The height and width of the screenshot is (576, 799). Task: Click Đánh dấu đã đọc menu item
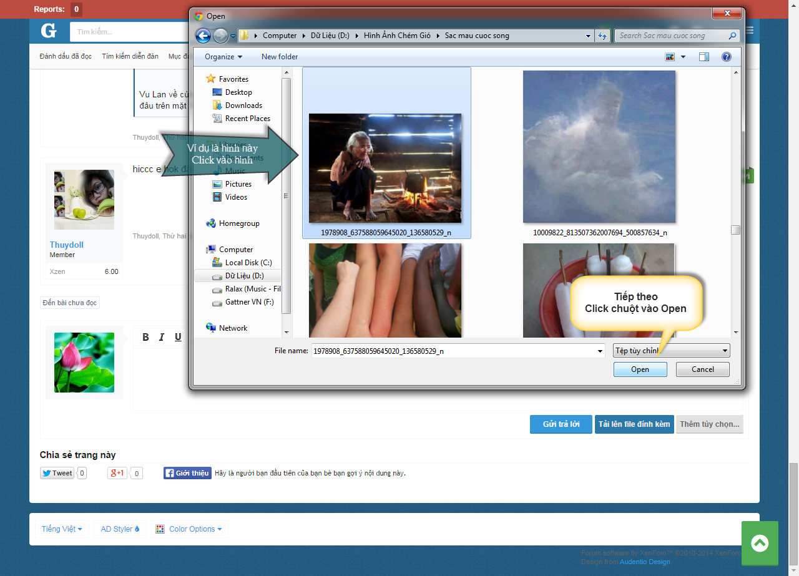click(66, 56)
